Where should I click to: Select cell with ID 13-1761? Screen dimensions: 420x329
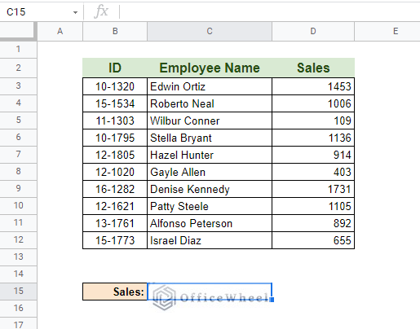pos(115,223)
